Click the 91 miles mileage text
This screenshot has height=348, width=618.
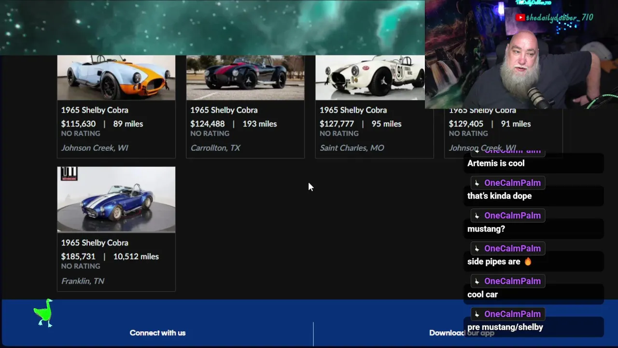click(516, 124)
